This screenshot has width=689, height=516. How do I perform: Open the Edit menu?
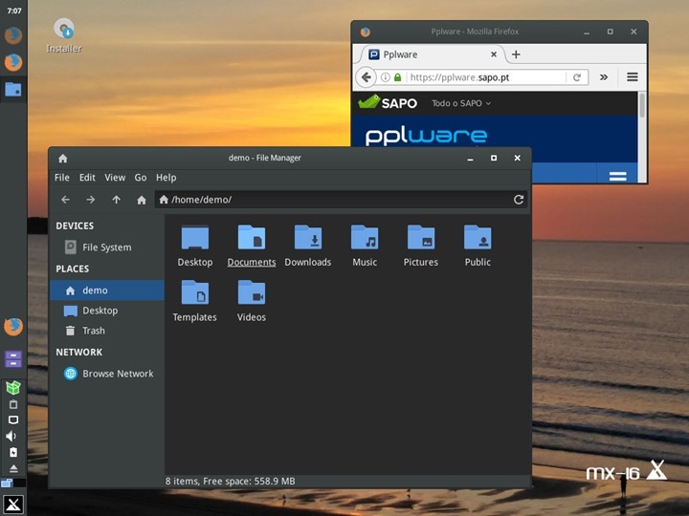87,178
